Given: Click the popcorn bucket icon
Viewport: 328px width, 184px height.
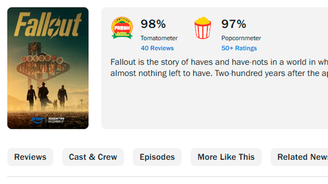Looking at the screenshot, I should [203, 28].
